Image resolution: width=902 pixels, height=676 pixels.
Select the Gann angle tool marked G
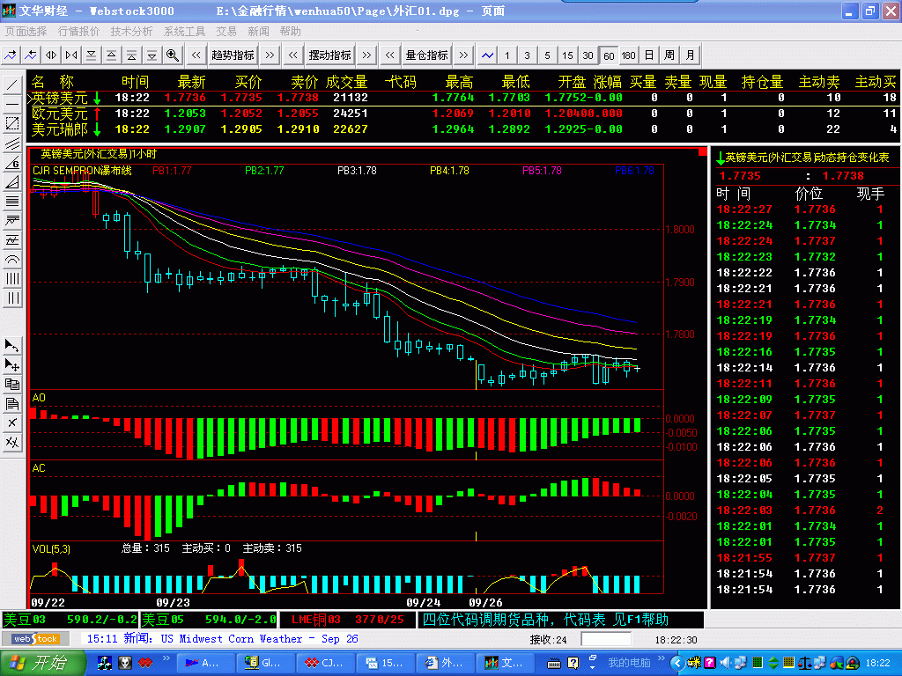12,163
